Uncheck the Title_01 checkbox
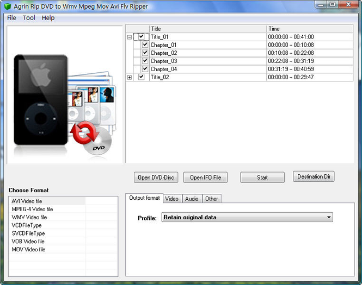Viewport: 362px width, 285px height. coord(142,36)
